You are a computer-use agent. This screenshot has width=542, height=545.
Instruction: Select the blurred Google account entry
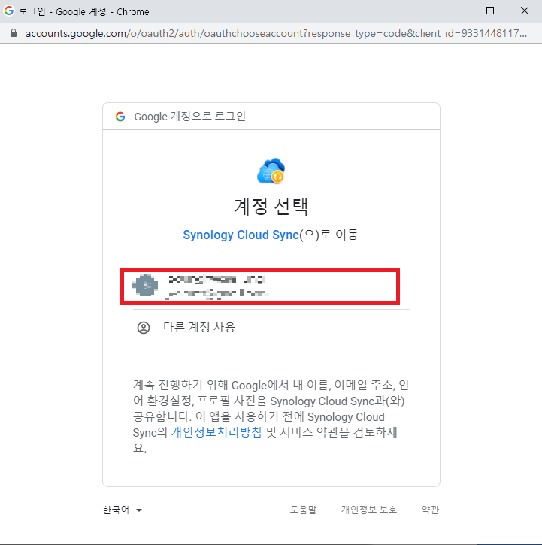point(260,286)
